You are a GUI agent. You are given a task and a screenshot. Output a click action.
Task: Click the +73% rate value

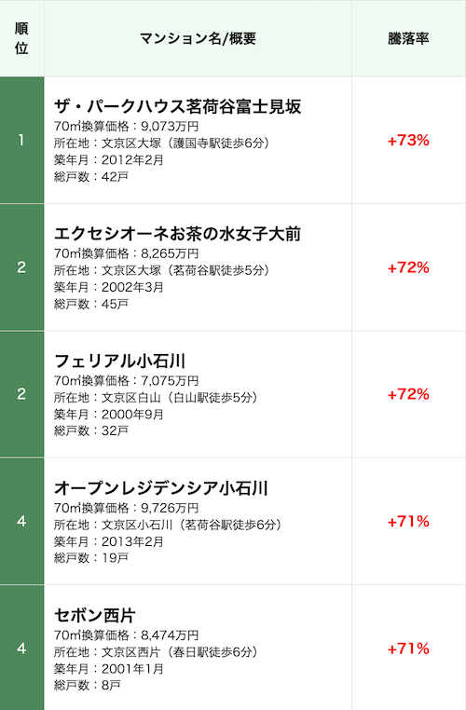point(408,141)
